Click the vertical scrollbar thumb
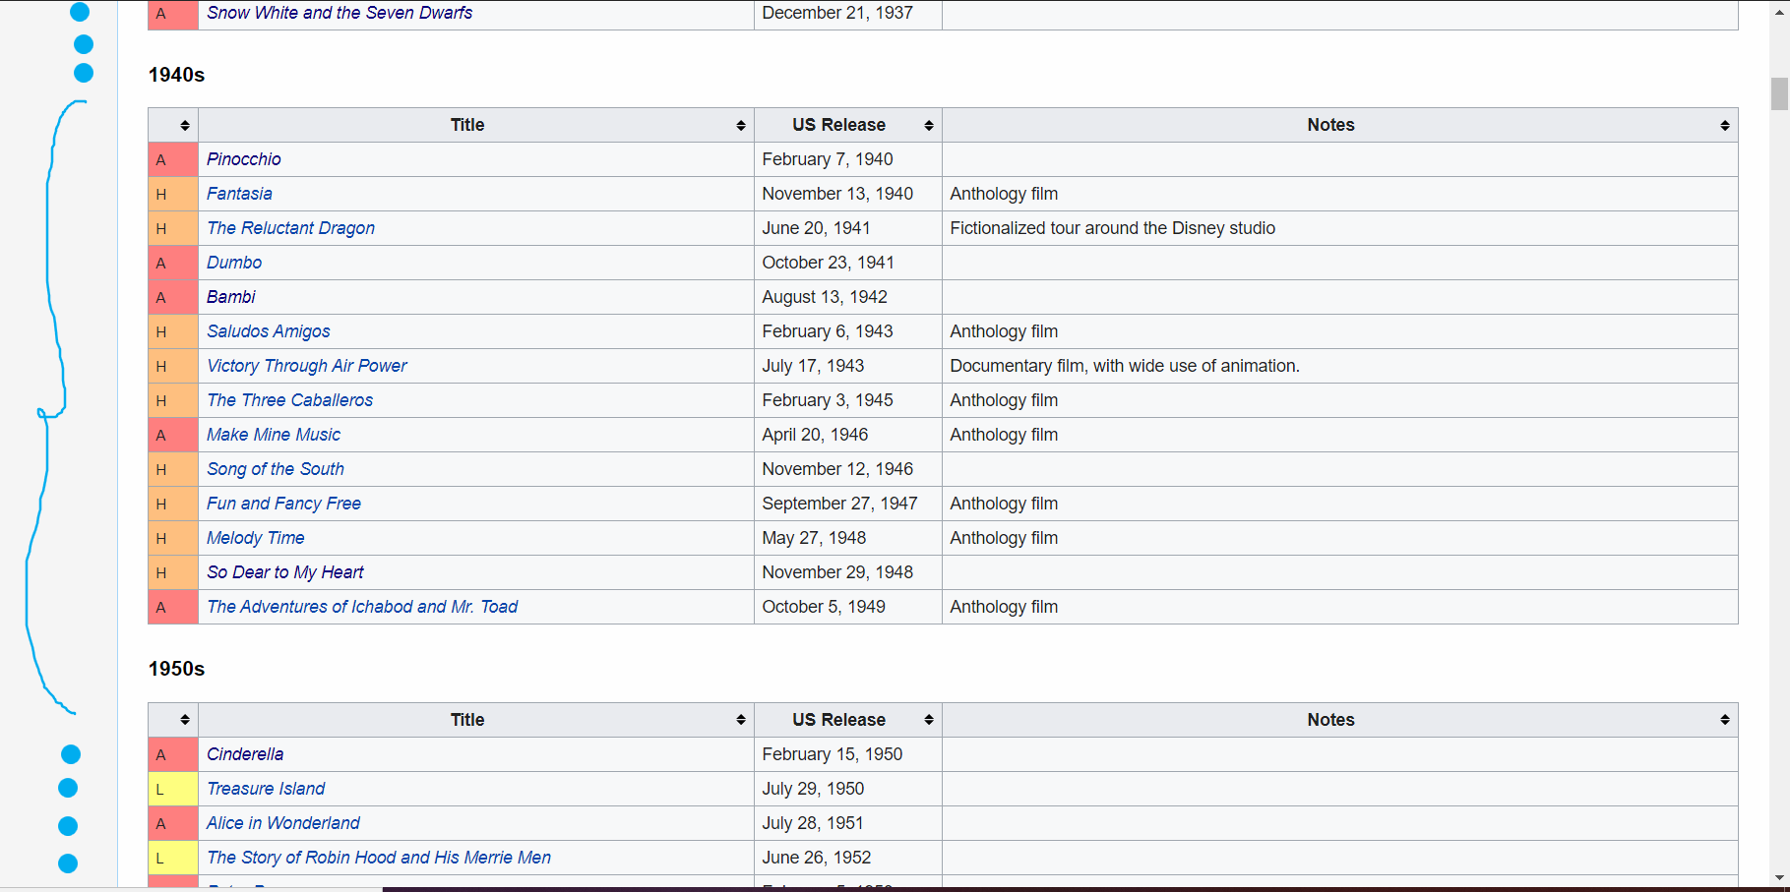 [x=1779, y=93]
